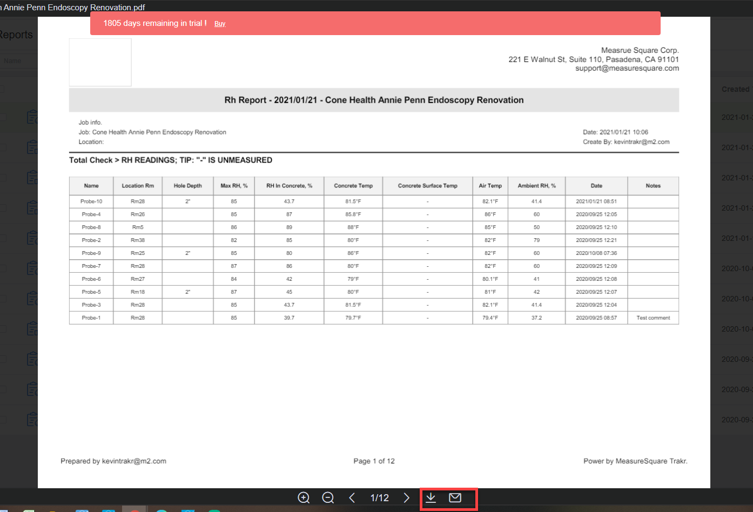753x512 pixels.
Task: Click the Test comment note cell
Action: click(653, 318)
